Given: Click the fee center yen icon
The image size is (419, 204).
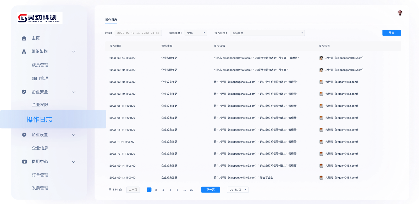Looking at the screenshot, I should [24, 162].
